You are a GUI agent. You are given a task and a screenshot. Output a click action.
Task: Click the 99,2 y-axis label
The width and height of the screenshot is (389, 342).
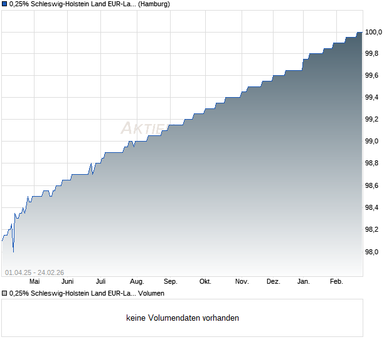371,119
